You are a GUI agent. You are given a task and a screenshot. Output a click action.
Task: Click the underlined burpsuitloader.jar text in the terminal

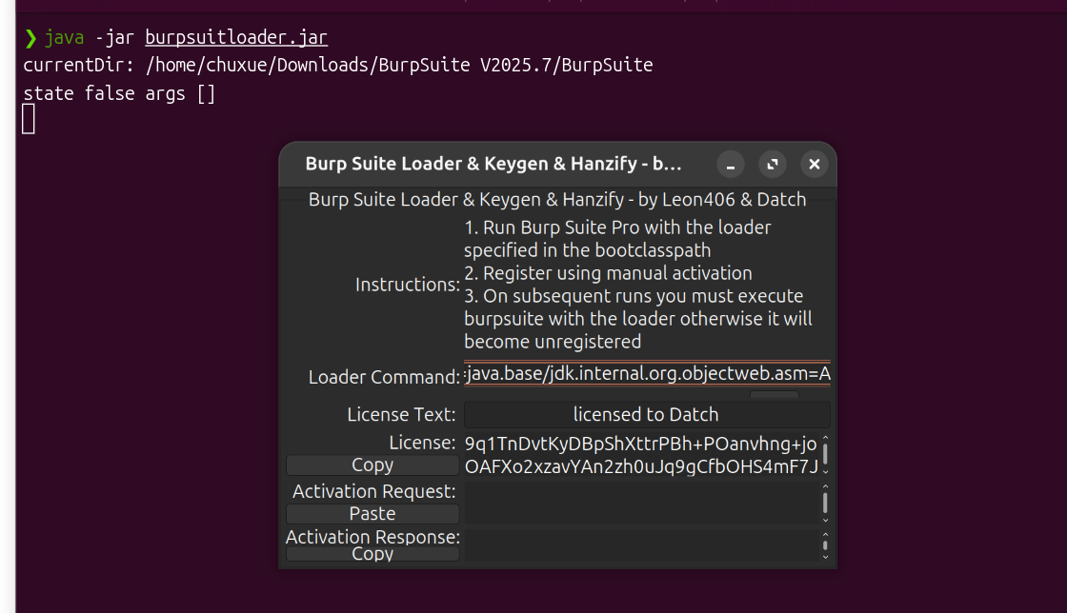(236, 38)
